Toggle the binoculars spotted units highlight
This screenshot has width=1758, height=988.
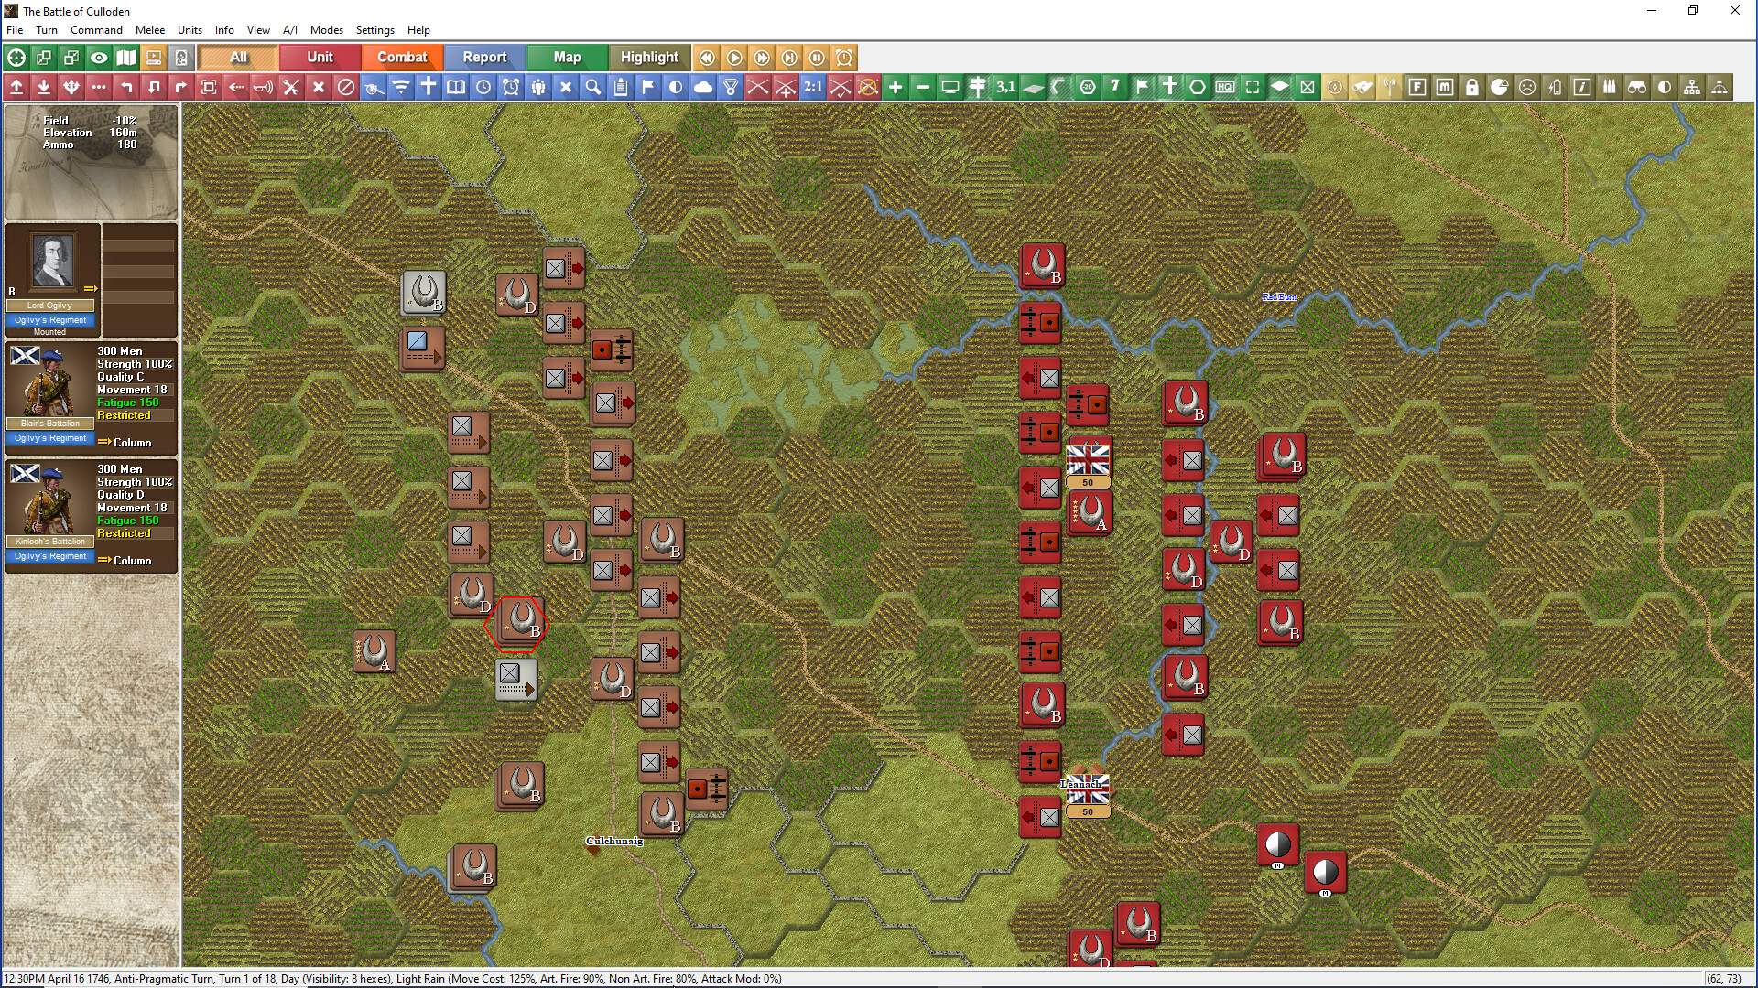[1637, 87]
